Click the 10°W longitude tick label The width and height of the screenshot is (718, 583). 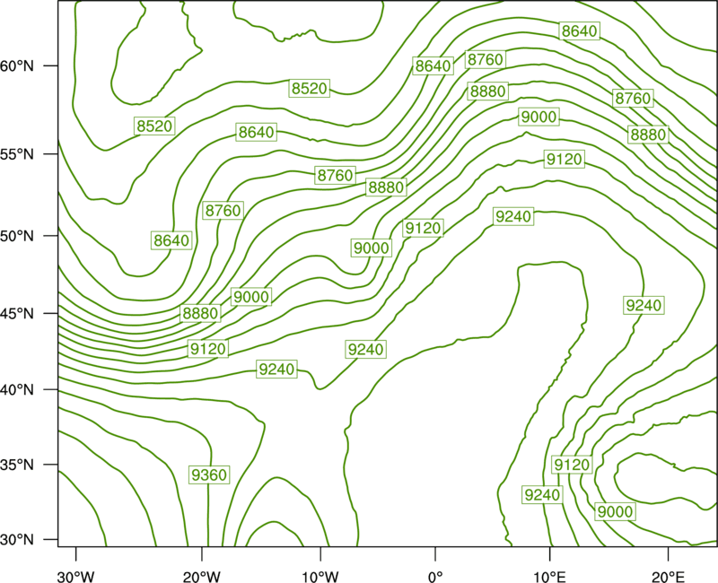pyautogui.click(x=320, y=577)
